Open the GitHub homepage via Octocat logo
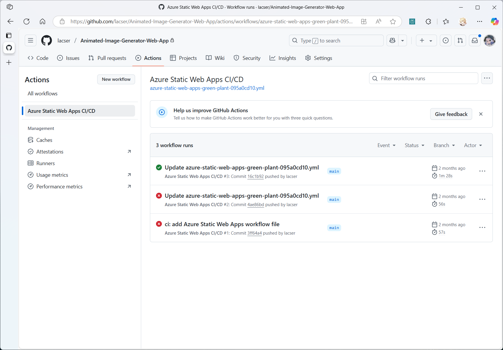 point(47,40)
